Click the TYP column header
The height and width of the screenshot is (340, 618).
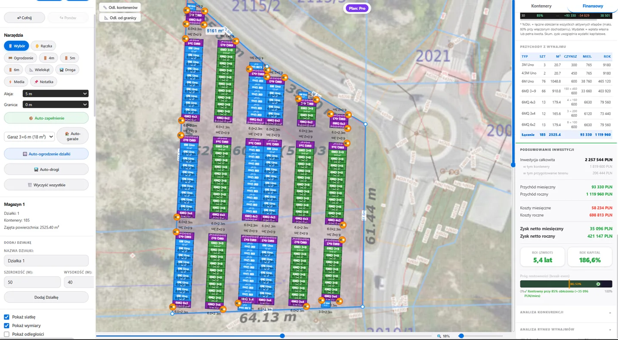point(525,56)
